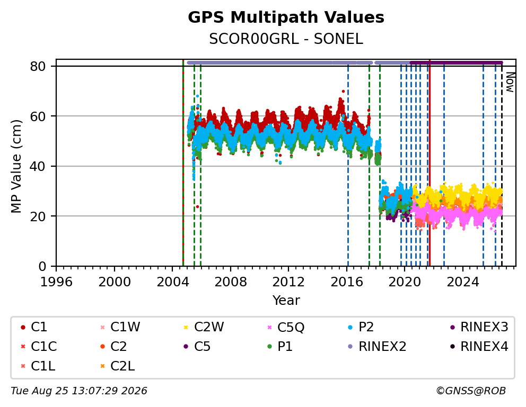Screen dimensions: 526x407
Task: Click the pink C5Q legend marker
Action: (x=269, y=327)
